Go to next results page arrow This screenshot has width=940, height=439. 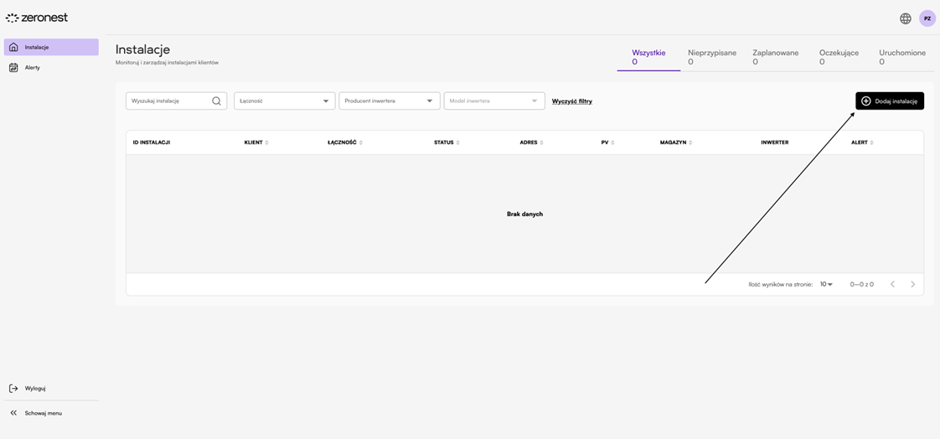coord(912,285)
